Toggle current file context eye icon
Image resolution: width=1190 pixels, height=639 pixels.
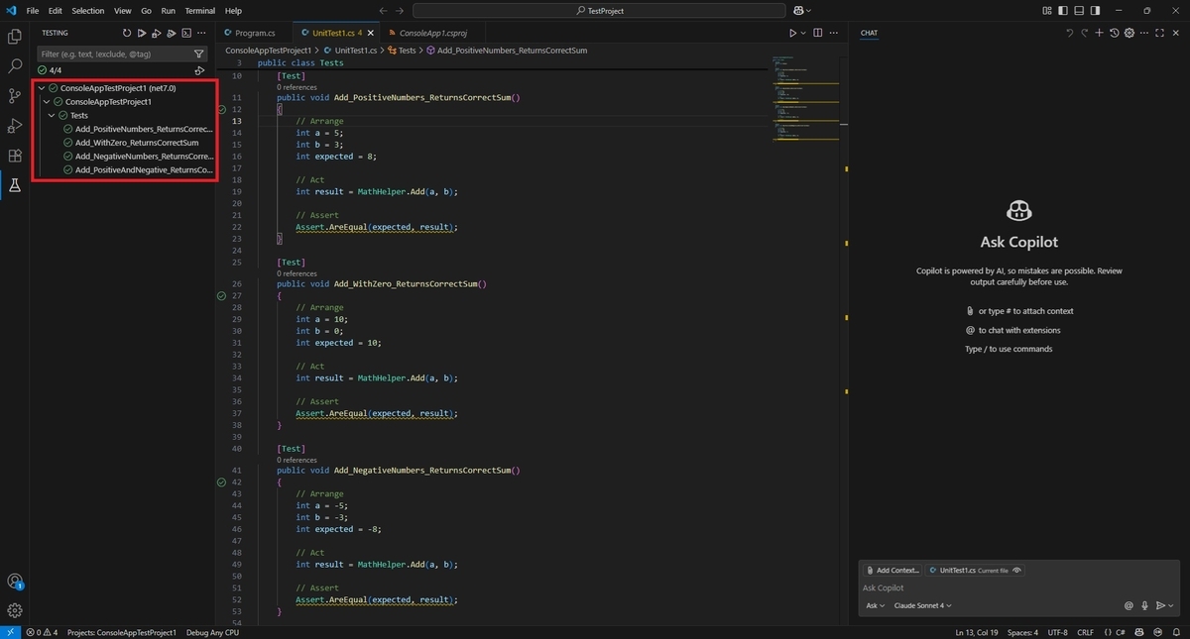[x=1017, y=570]
